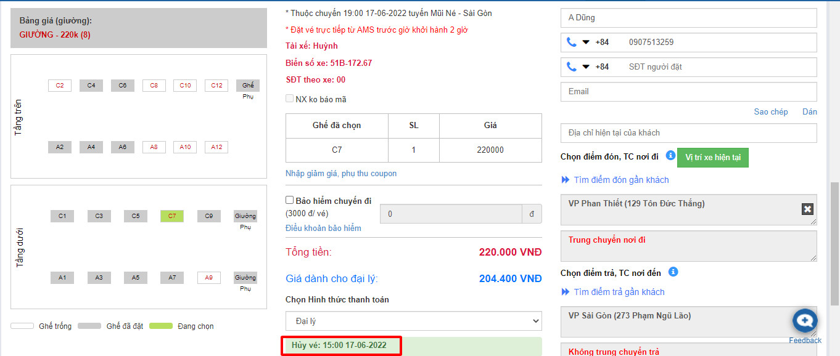Enable the NX ko báo mã checkbox

[289, 98]
